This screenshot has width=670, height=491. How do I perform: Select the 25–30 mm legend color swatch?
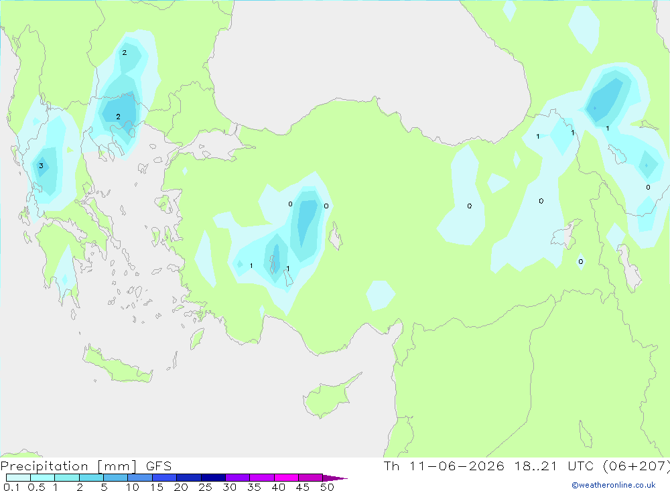tap(213, 478)
